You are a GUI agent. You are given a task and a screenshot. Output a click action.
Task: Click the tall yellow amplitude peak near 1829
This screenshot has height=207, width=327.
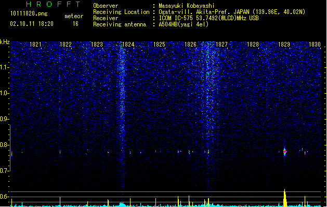click(285, 198)
